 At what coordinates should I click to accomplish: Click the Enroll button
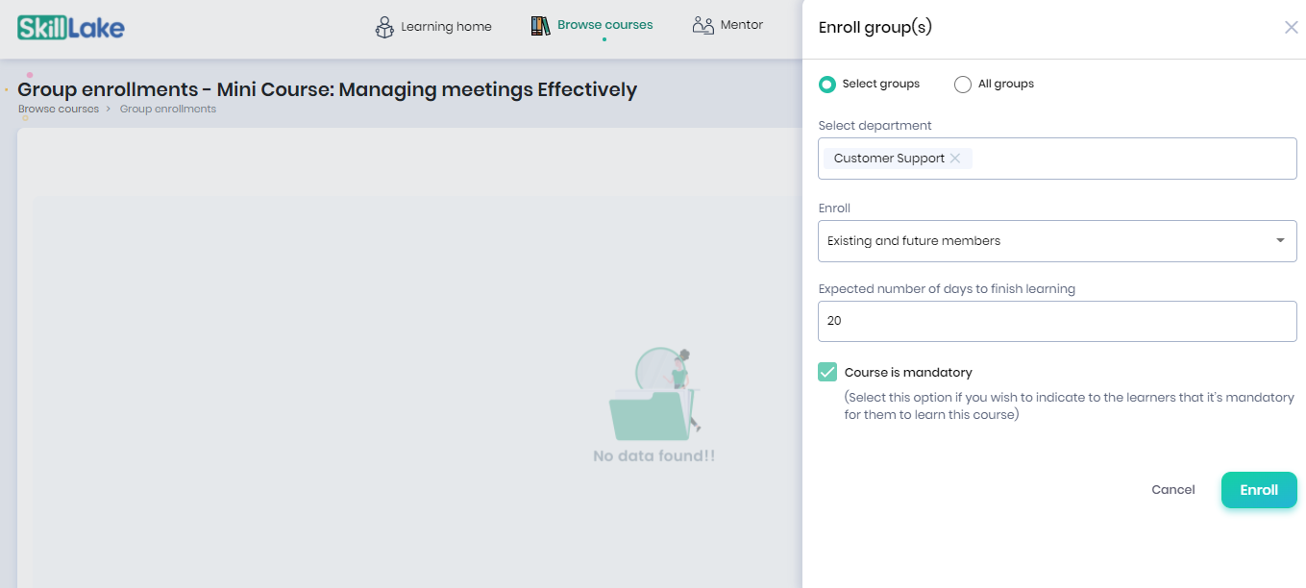pyautogui.click(x=1259, y=490)
